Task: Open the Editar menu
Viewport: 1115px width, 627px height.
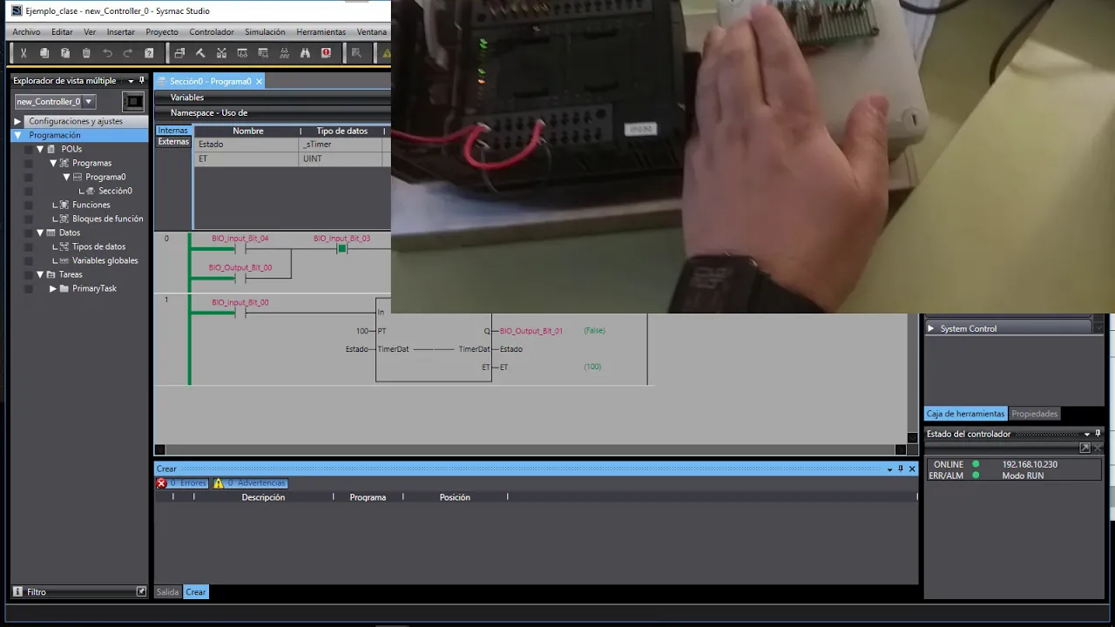Action: pos(62,31)
